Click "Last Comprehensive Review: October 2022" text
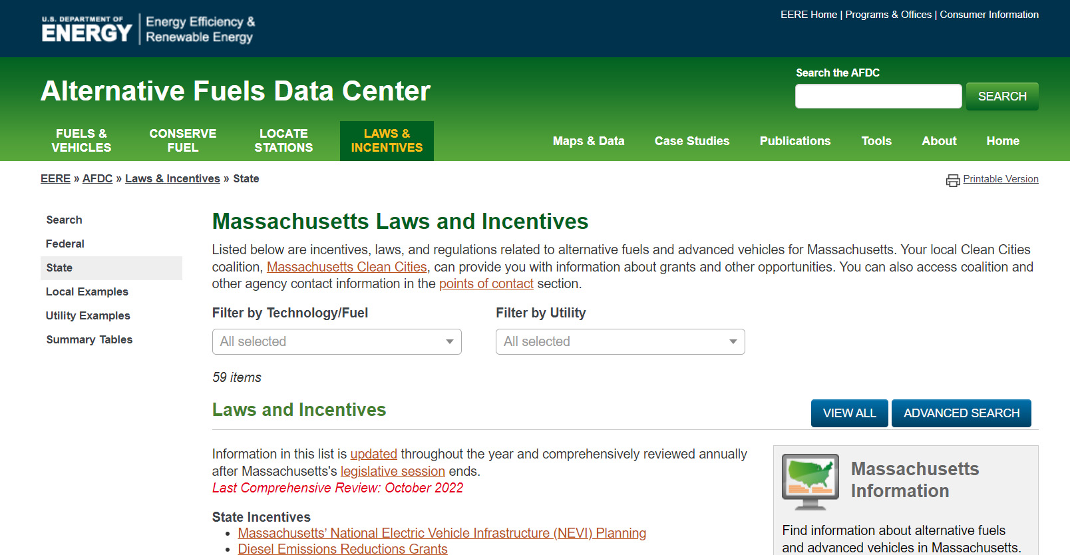 tap(337, 488)
